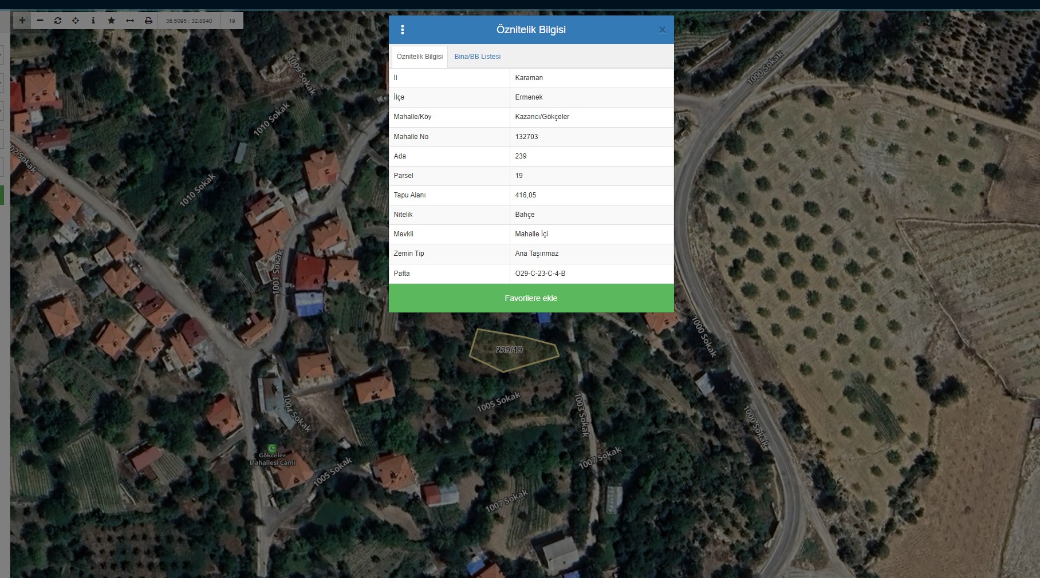
Task: Select the Öznitelik Bilgisi tab
Action: (x=419, y=57)
